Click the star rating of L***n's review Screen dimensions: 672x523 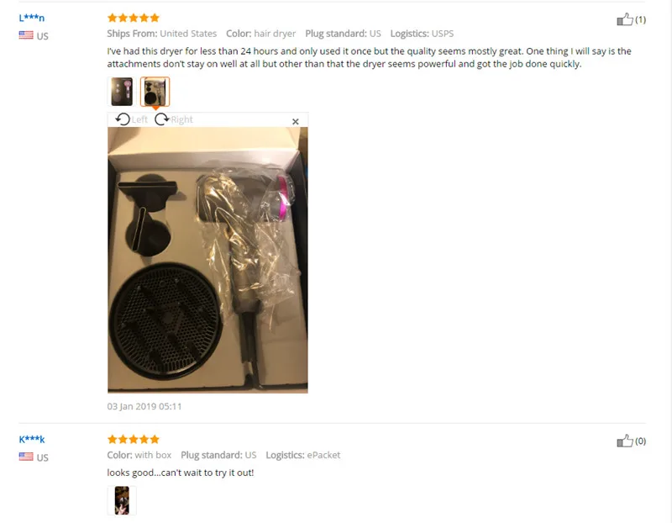[x=134, y=18]
